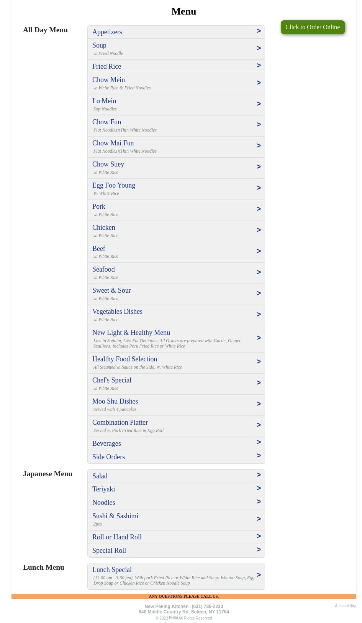Open the Soup menu category
The image size is (362, 623).
(99, 45)
